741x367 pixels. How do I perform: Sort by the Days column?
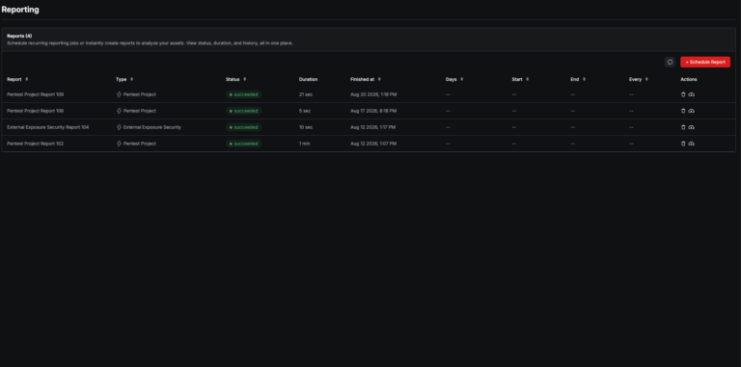point(462,79)
